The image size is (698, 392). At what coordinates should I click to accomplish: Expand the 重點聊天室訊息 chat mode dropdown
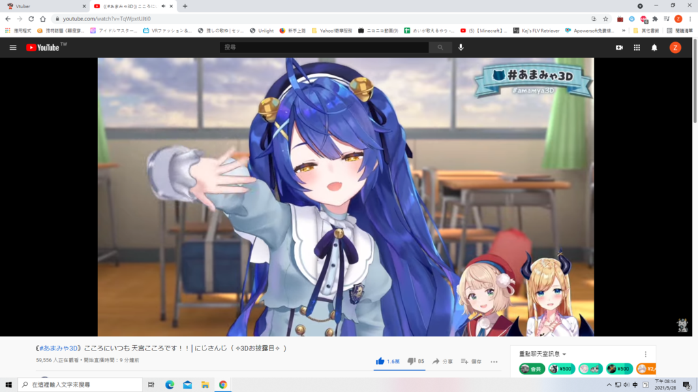click(x=542, y=354)
